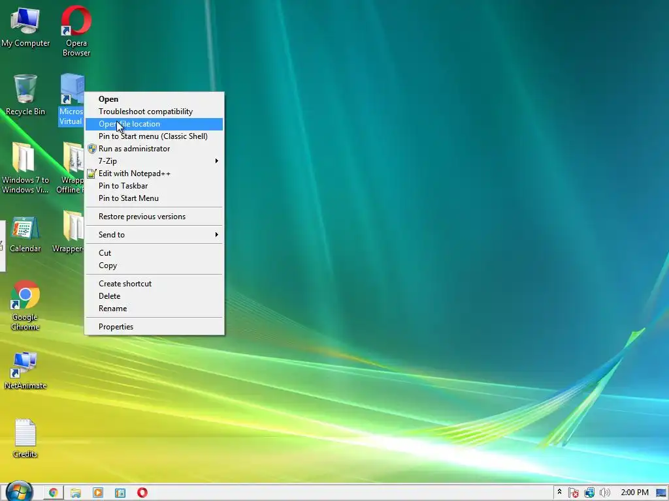Show hidden tray icons arrow
The image size is (669, 501).
coord(559,493)
